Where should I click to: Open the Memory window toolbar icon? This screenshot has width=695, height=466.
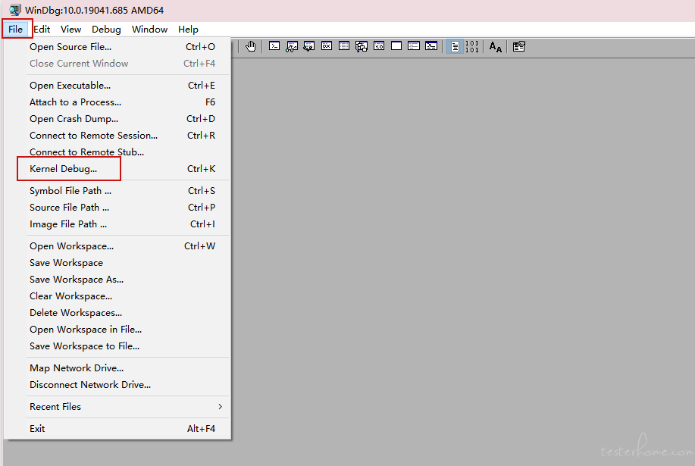[344, 46]
